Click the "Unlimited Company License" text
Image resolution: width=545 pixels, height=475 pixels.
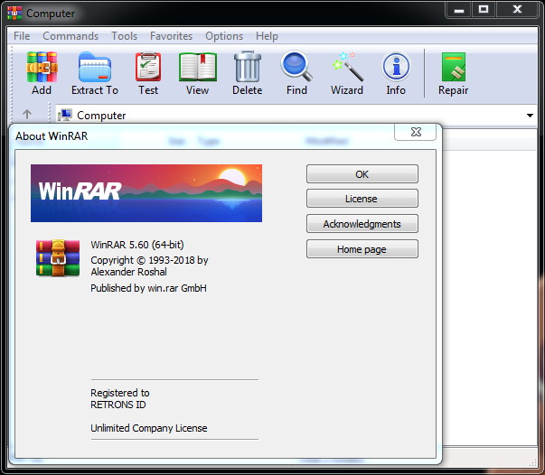149,428
